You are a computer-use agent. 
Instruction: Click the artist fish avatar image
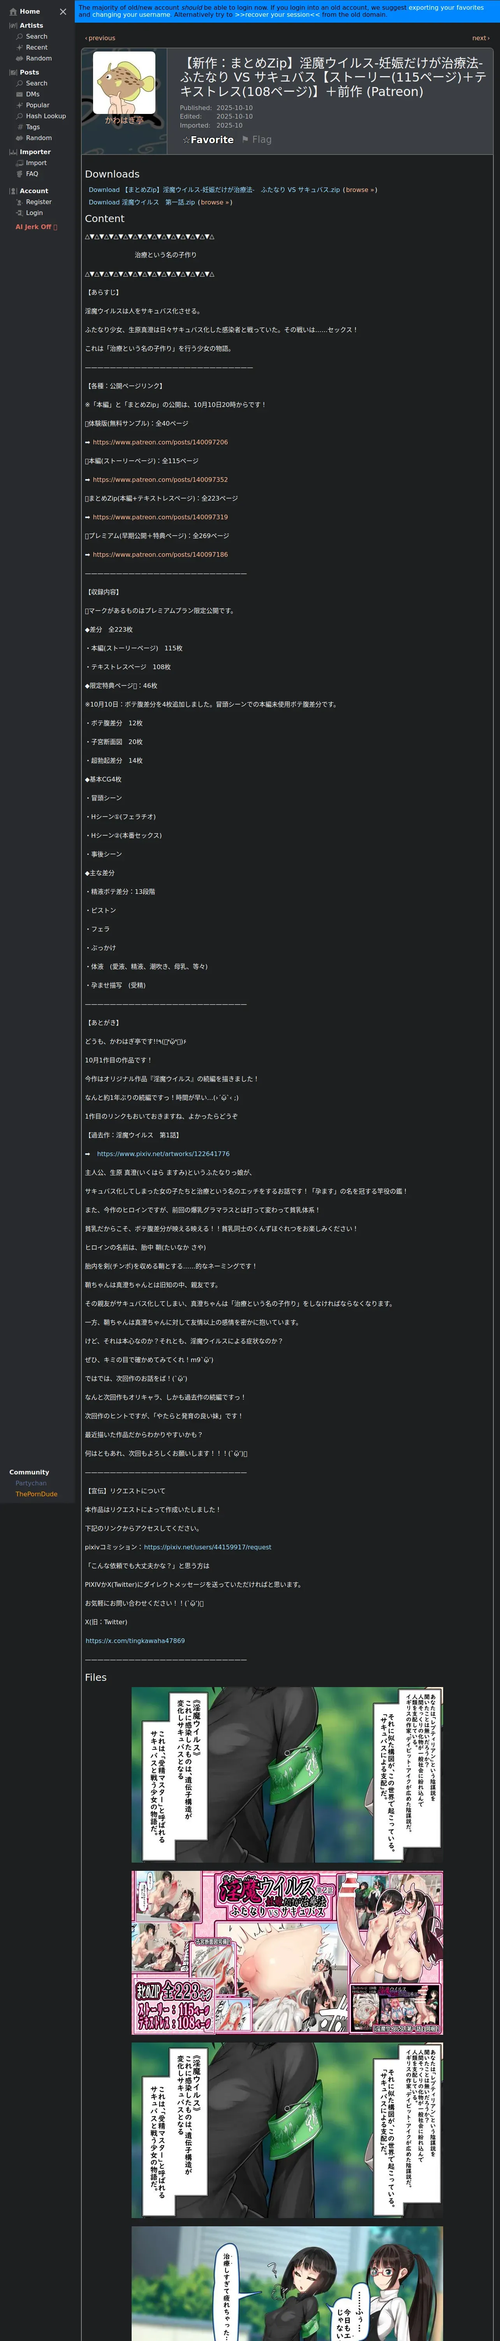124,83
